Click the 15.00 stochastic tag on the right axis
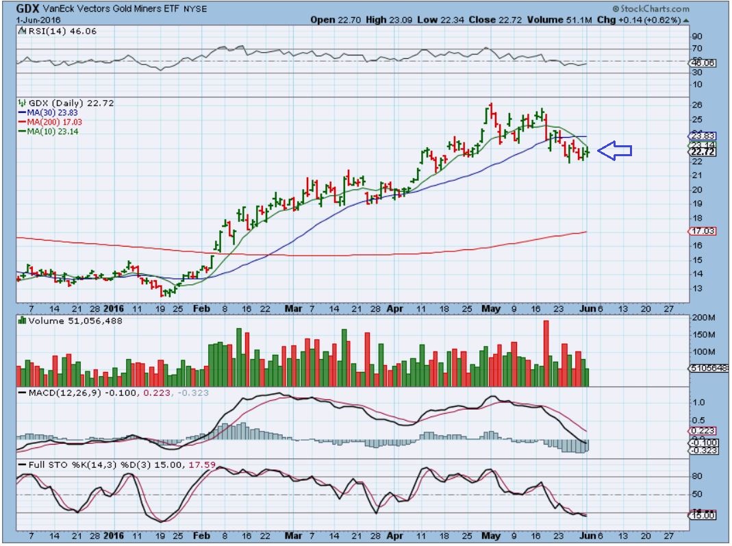 point(702,515)
